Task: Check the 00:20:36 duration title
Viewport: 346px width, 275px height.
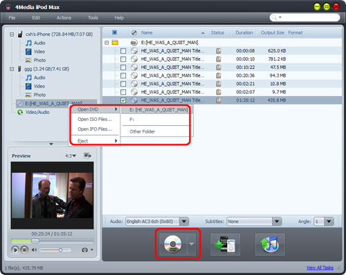Action: tap(123, 75)
